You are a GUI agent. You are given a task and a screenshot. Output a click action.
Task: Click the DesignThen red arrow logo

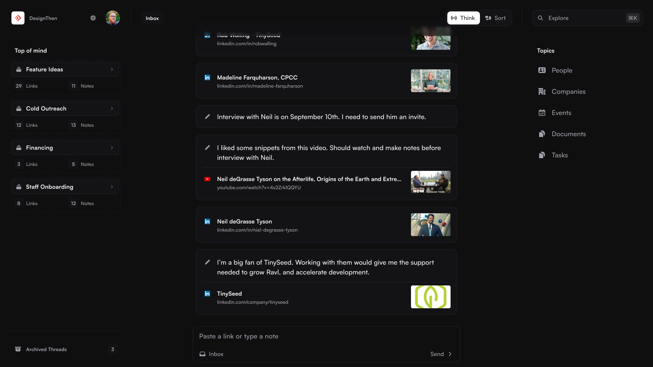tap(18, 18)
